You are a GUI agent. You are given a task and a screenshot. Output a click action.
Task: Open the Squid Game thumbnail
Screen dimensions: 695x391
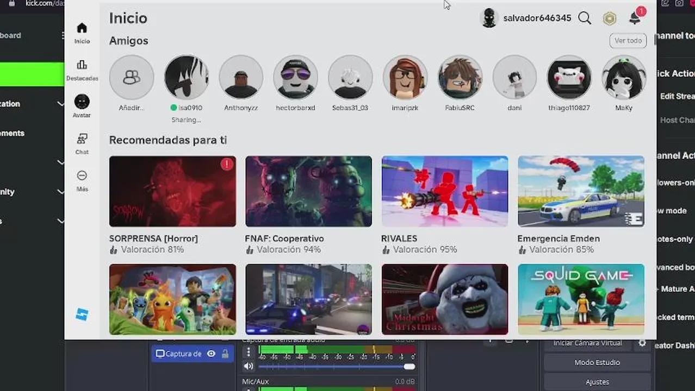581,299
